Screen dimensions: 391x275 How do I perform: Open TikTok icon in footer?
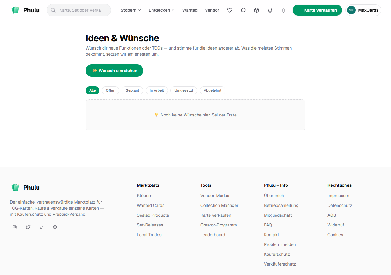[42, 227]
